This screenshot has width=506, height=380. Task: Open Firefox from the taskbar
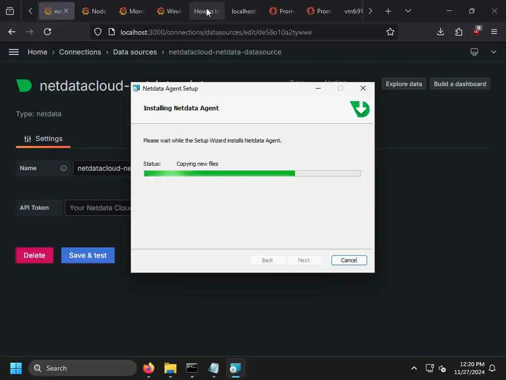pos(148,368)
